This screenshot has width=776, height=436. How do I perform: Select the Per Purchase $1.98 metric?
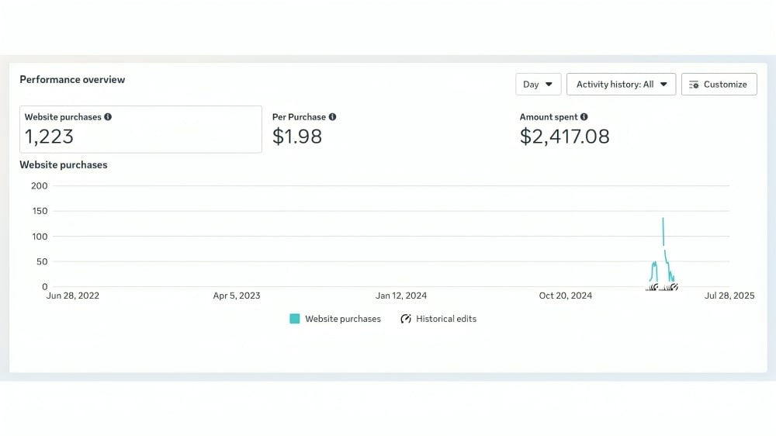pos(304,130)
